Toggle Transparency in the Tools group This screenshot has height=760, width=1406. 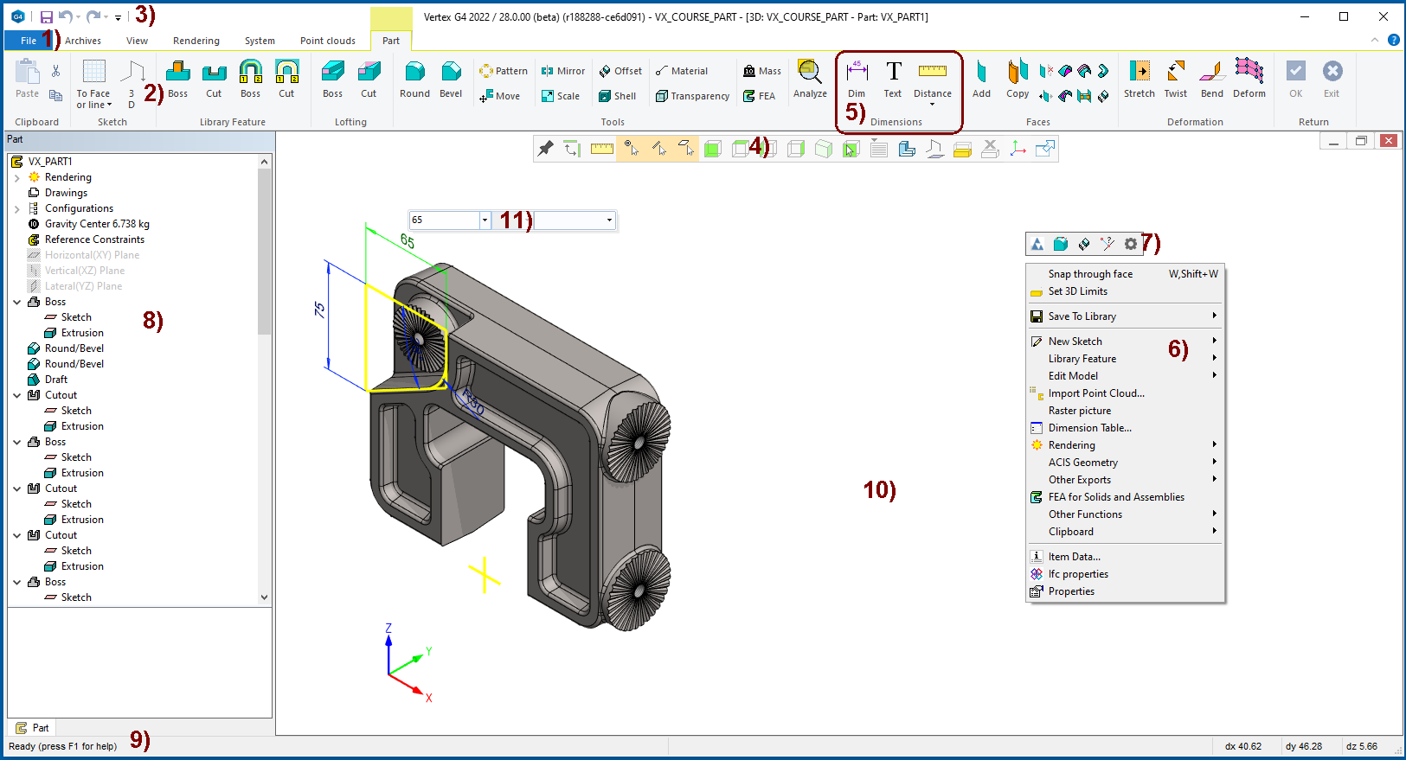coord(692,96)
